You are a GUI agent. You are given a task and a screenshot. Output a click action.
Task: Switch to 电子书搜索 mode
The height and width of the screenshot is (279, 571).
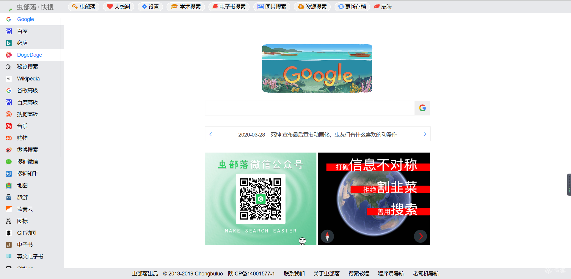[229, 7]
